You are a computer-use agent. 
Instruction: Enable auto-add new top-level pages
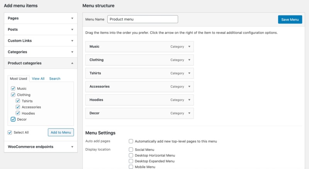[131, 141]
